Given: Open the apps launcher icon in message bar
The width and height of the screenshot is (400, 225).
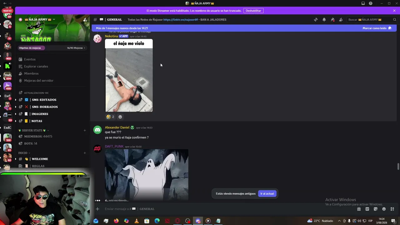Looking at the screenshot, I should click(x=392, y=209).
